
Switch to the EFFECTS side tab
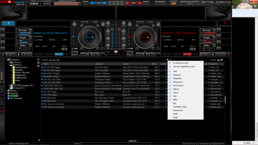click(x=2, y=101)
